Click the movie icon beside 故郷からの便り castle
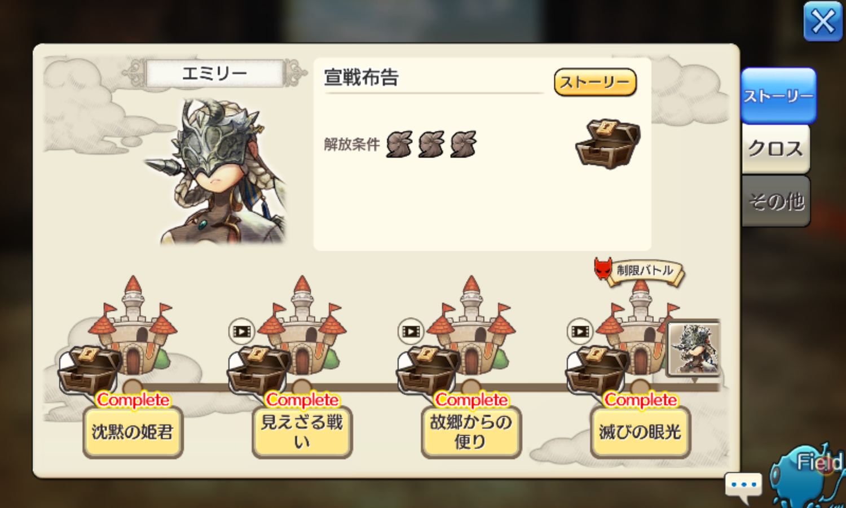 411,331
